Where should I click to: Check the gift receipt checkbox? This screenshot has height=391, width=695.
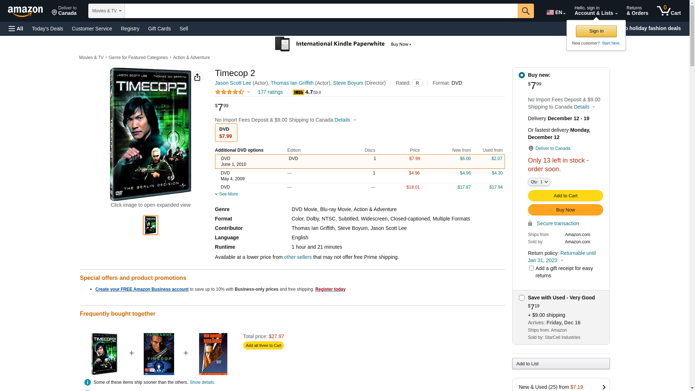[531, 268]
